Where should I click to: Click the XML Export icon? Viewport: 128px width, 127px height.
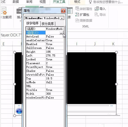[97, 15]
